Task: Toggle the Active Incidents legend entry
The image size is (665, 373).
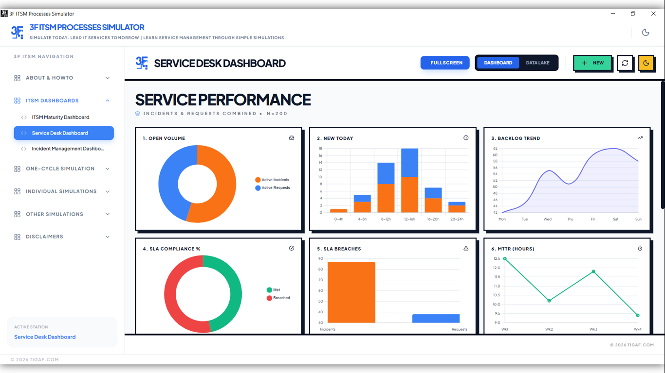Action: (272, 179)
